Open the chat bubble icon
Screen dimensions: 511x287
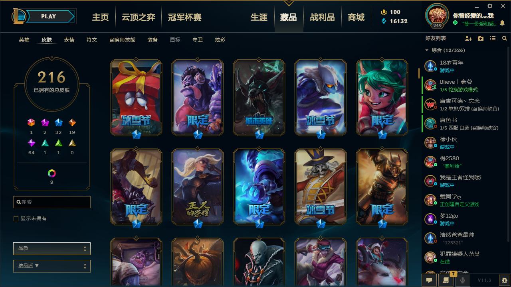click(429, 280)
